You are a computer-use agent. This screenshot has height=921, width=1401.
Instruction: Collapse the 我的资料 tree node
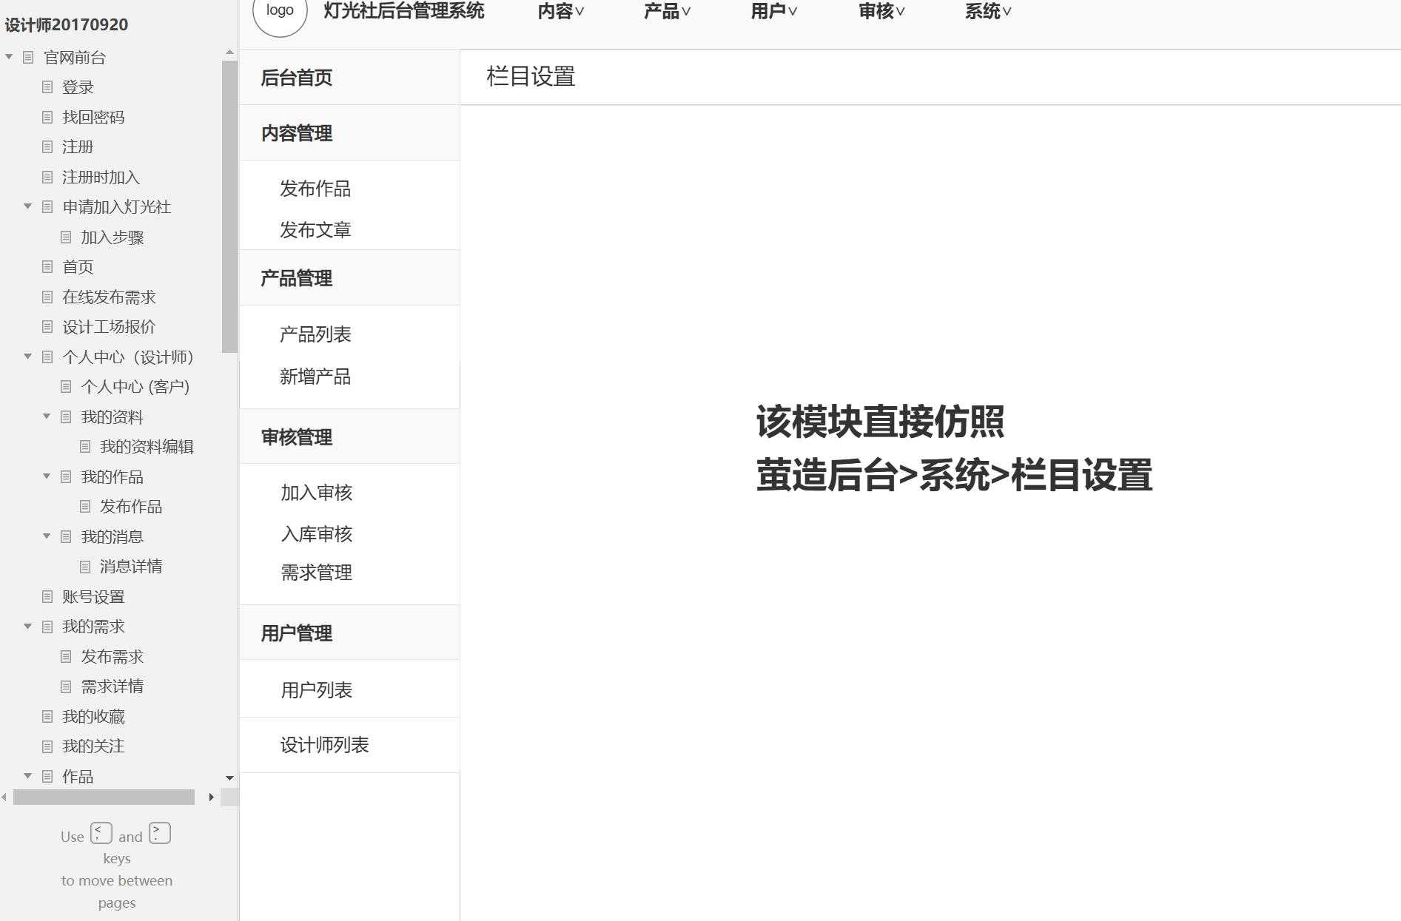coord(46,416)
